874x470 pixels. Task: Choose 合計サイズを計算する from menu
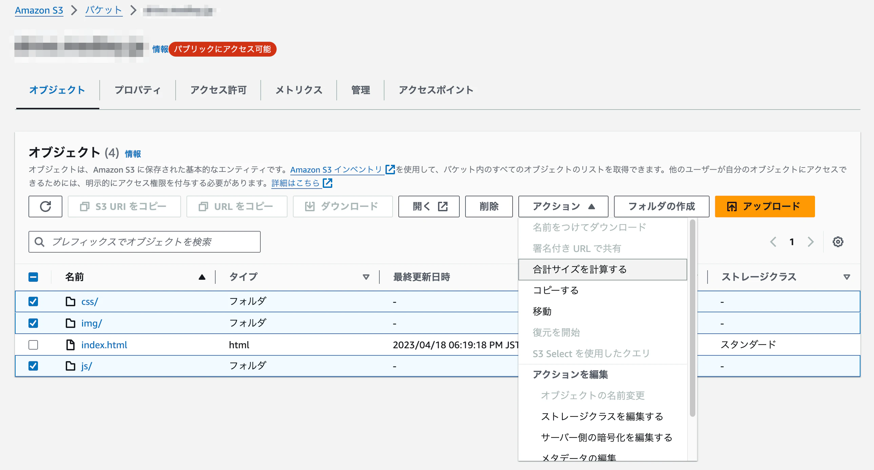(602, 270)
